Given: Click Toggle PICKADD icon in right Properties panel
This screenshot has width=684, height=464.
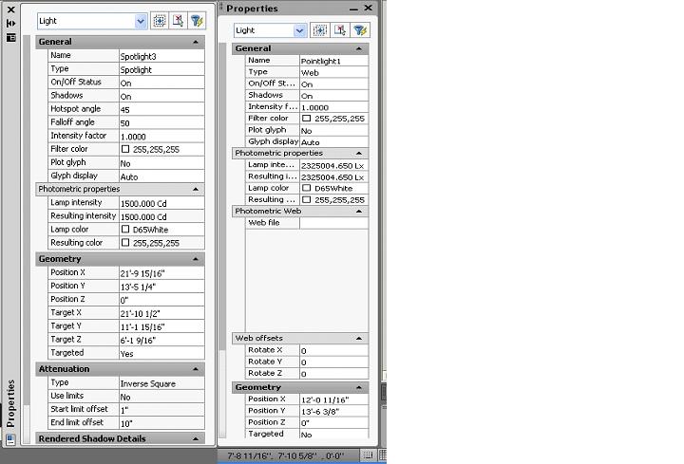Looking at the screenshot, I should [320, 30].
